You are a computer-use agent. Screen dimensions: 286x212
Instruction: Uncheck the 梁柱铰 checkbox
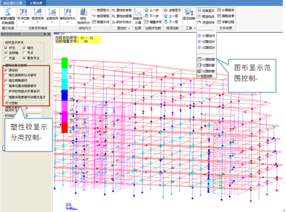pos(5,70)
